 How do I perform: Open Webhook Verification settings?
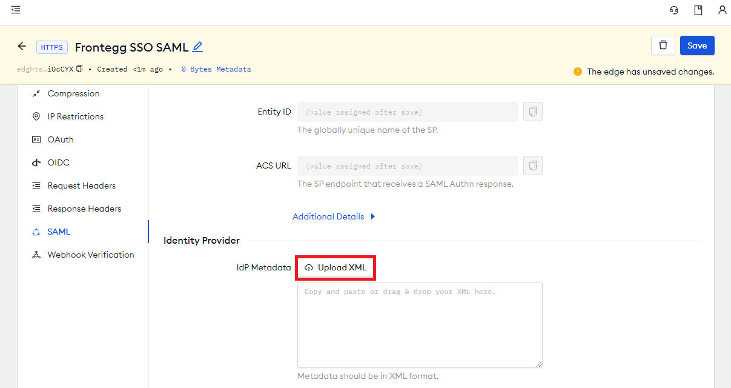(91, 254)
